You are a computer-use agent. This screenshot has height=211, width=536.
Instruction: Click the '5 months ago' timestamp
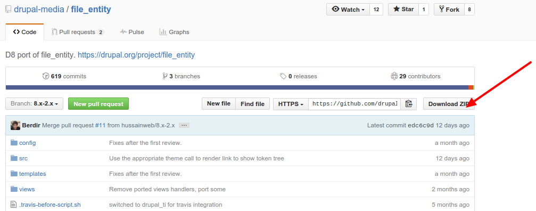coord(450,205)
